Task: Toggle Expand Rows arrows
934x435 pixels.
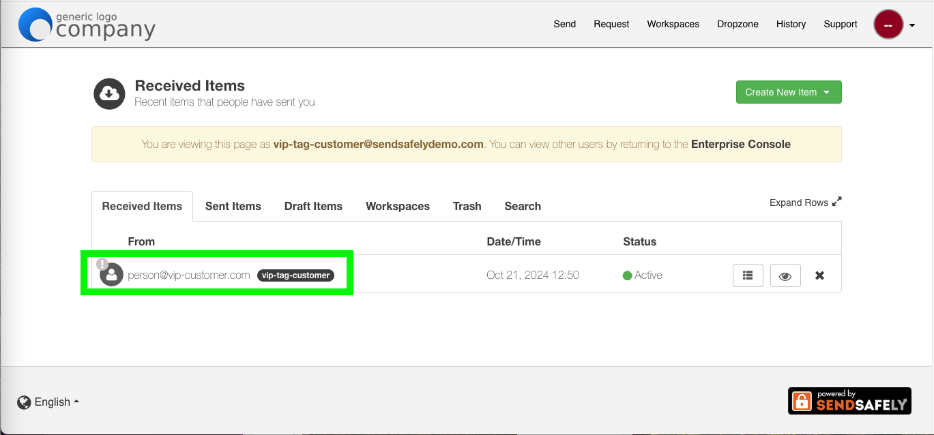Action: (x=837, y=202)
